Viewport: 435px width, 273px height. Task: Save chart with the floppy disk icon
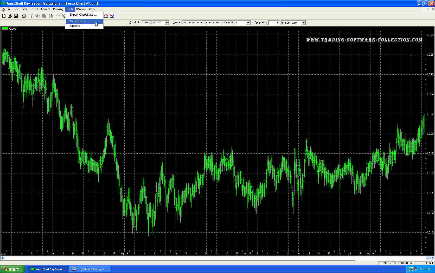point(16,16)
